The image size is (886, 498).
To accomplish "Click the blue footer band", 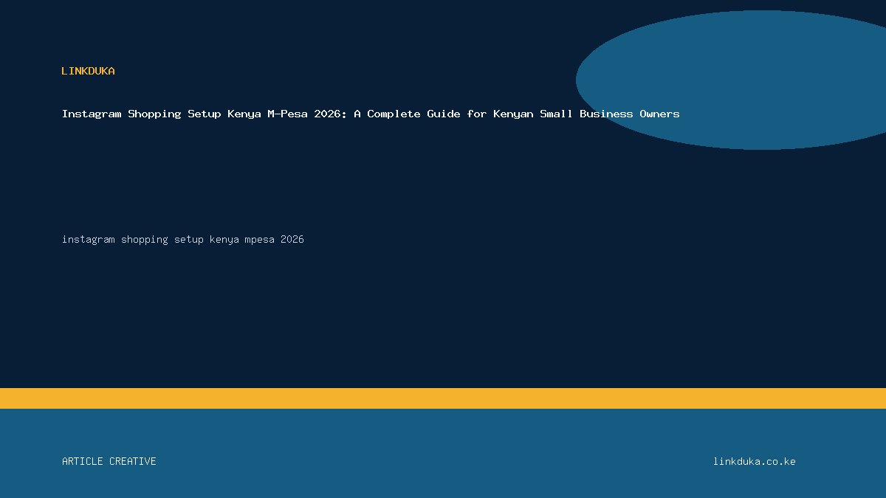I will coord(443,453).
